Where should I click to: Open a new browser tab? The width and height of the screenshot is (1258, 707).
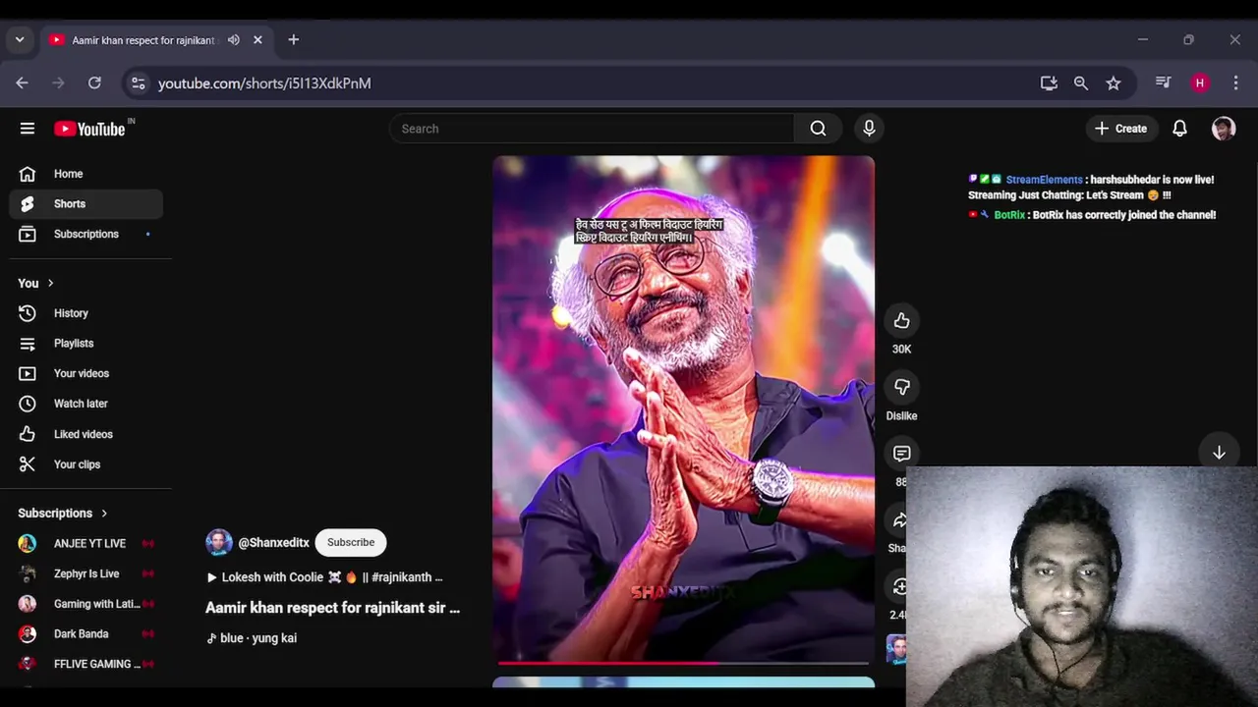pyautogui.click(x=293, y=40)
